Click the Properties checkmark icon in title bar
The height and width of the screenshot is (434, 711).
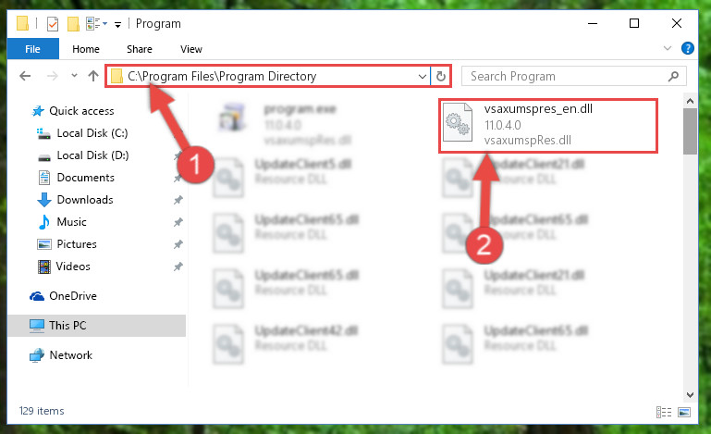coord(53,24)
